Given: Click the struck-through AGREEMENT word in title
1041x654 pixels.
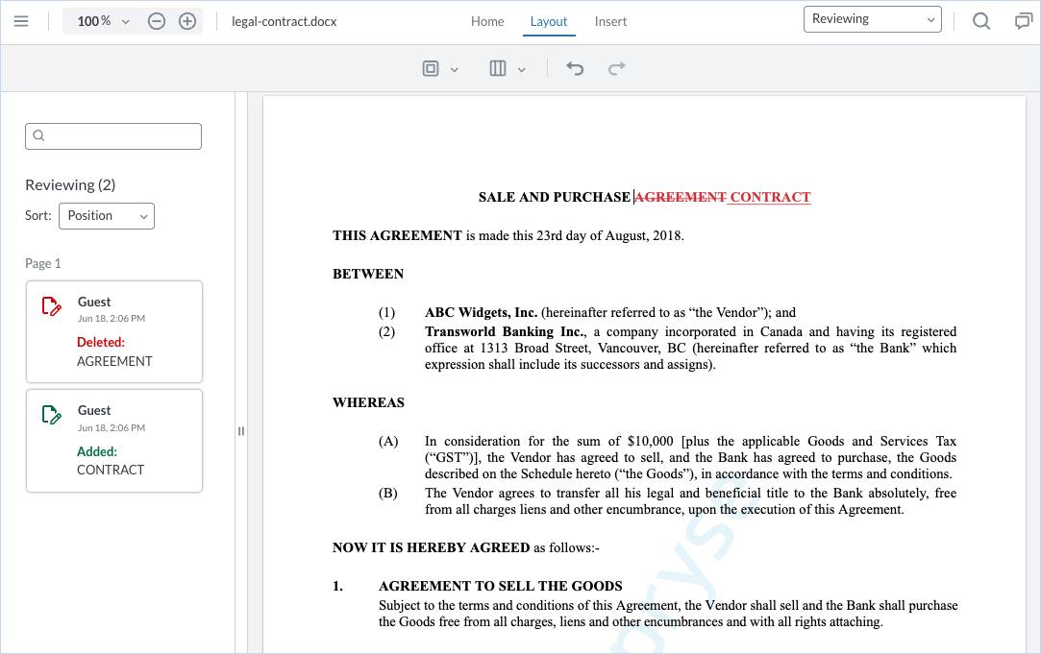Looking at the screenshot, I should point(681,197).
